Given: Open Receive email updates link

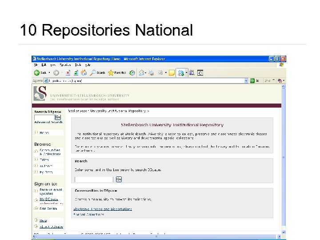Looking at the screenshot, I should pyautogui.click(x=51, y=192).
